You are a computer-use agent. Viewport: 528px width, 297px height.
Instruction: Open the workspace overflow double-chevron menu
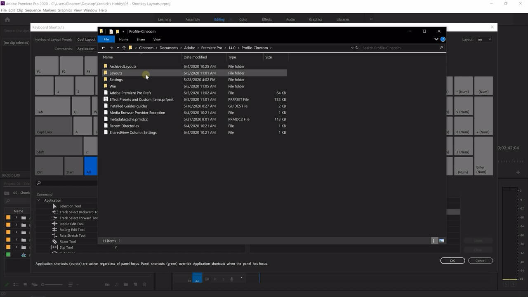pyautogui.click(x=371, y=19)
